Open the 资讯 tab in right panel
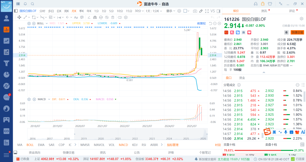The height and width of the screenshot is (162, 306). point(264,11)
